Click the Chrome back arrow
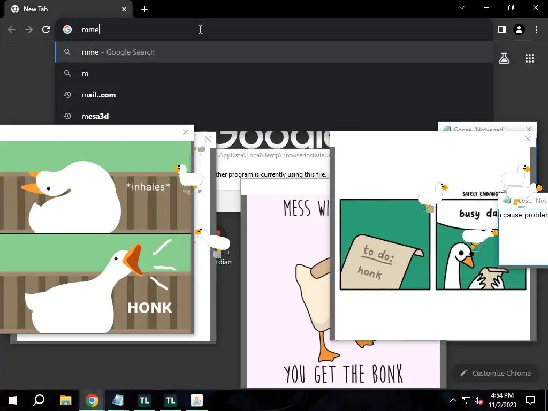 click(12, 29)
